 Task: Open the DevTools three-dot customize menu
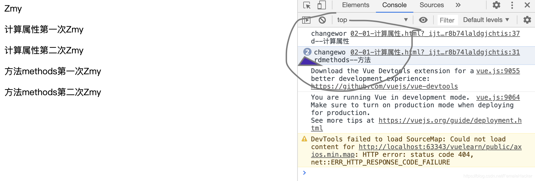(x=512, y=5)
